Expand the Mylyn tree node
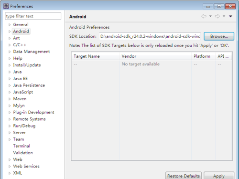Screen dimensions: 239x179 click(10, 105)
